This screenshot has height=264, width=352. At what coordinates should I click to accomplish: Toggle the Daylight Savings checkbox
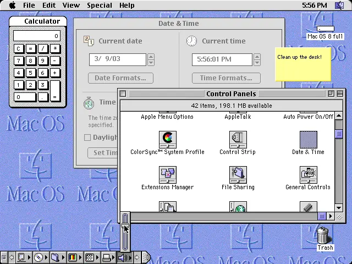(87, 137)
